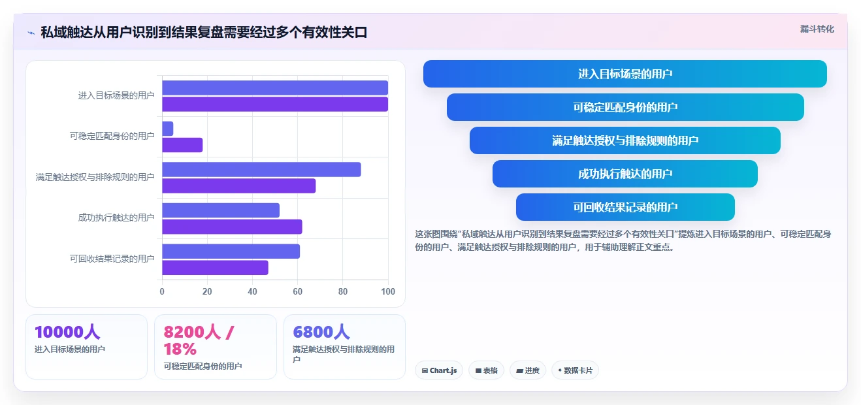Screen dimensions: 861x405
Task: Click the purple bar for 可回收结果记录的用户
Action: (215, 268)
